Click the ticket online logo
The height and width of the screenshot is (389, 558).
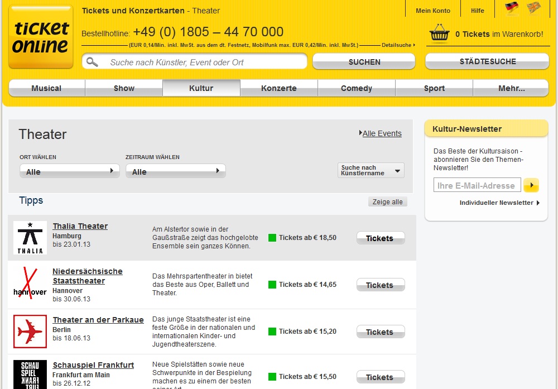41,36
